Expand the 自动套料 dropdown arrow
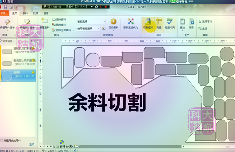 (x=113, y=31)
